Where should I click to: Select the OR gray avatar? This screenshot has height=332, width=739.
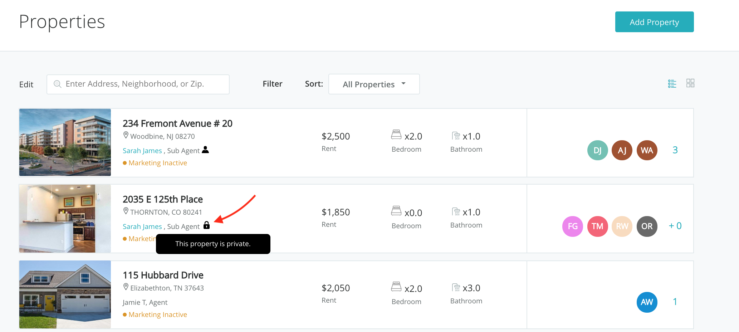(647, 226)
